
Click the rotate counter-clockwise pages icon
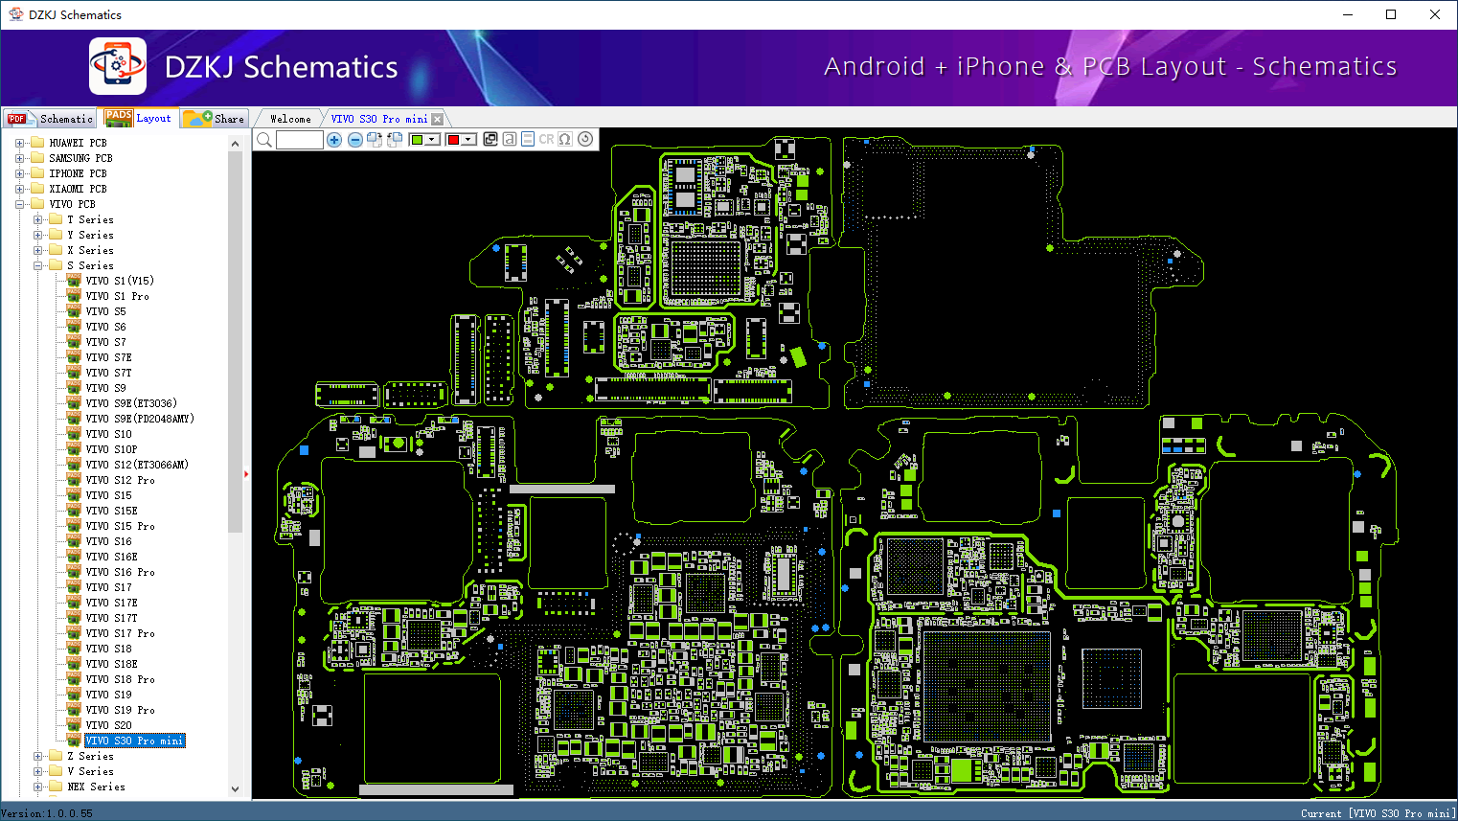tap(395, 140)
